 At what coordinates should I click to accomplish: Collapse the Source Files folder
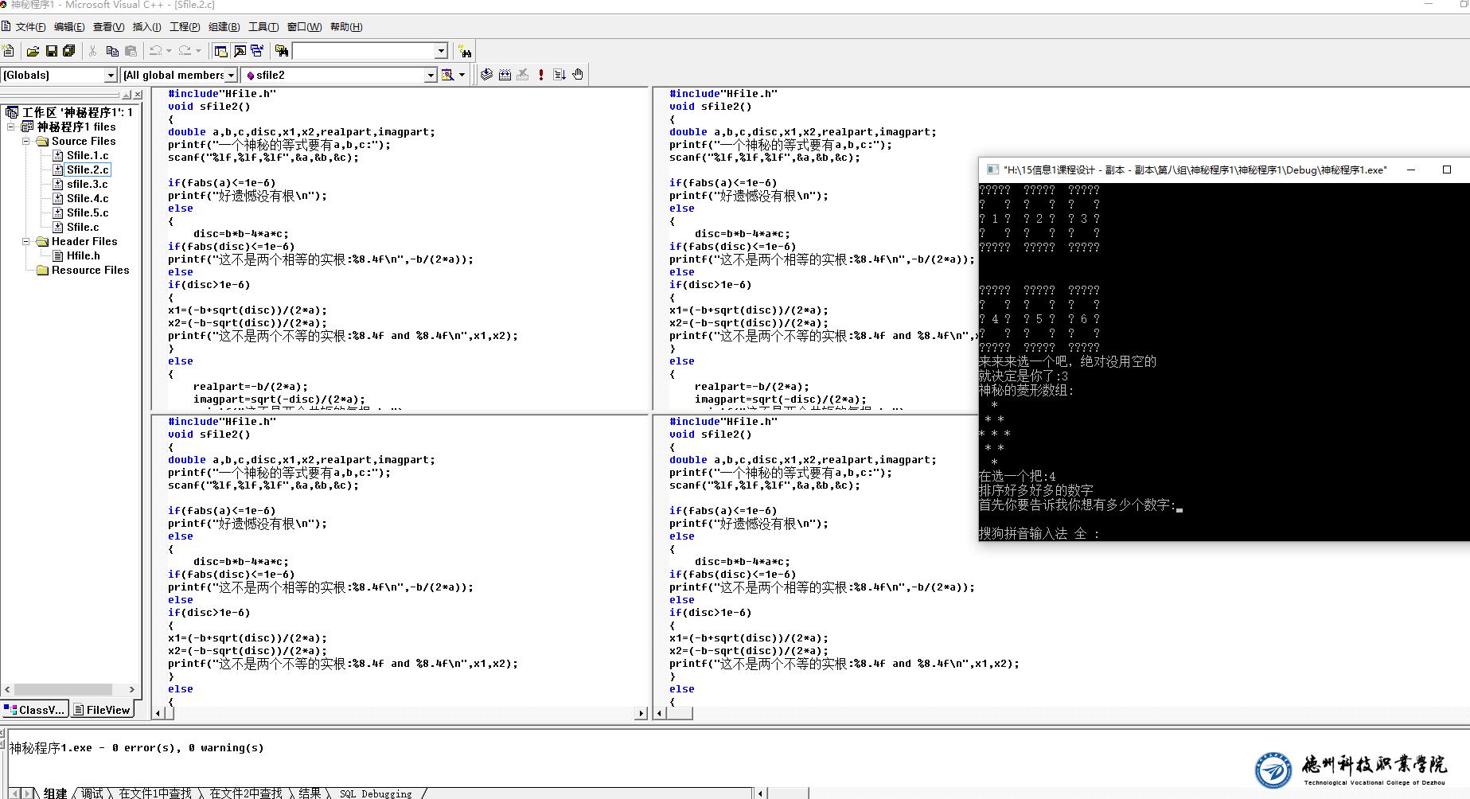point(26,141)
